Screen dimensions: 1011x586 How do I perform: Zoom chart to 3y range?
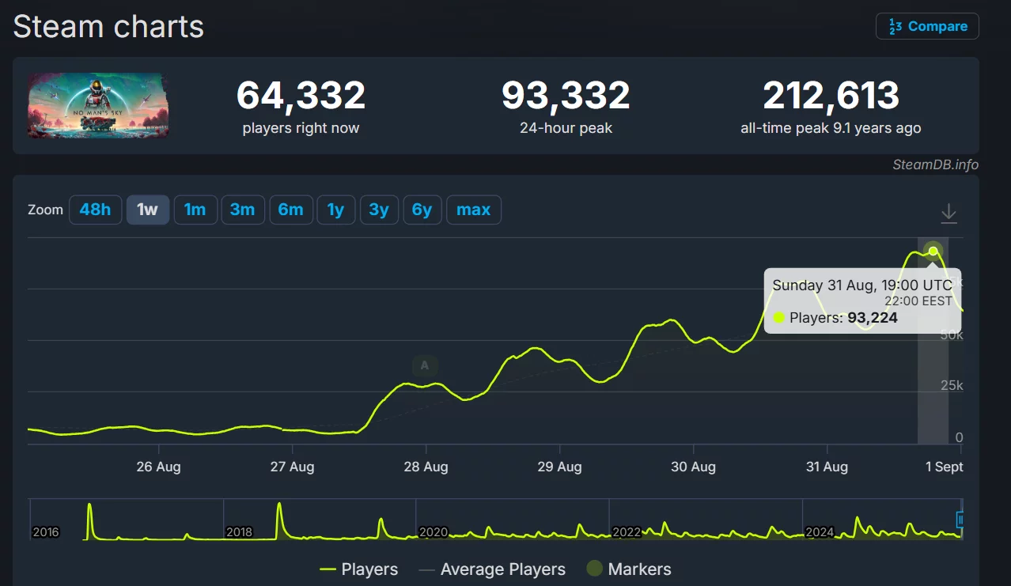tap(379, 210)
